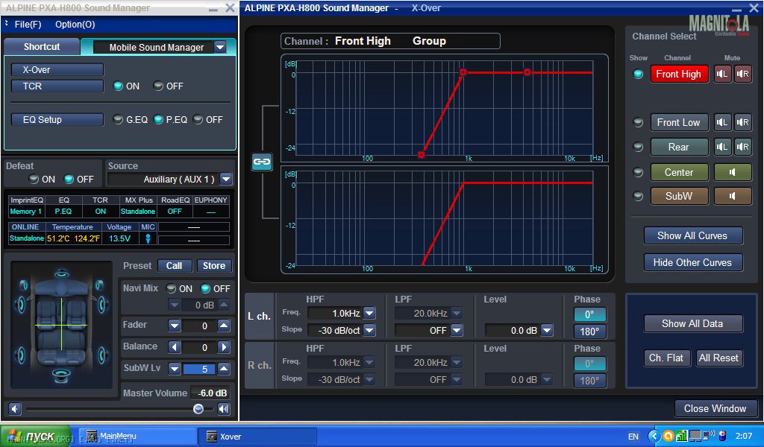Open L ch. Level dropdown
Image resolution: width=764 pixels, height=447 pixels.
tap(547, 330)
